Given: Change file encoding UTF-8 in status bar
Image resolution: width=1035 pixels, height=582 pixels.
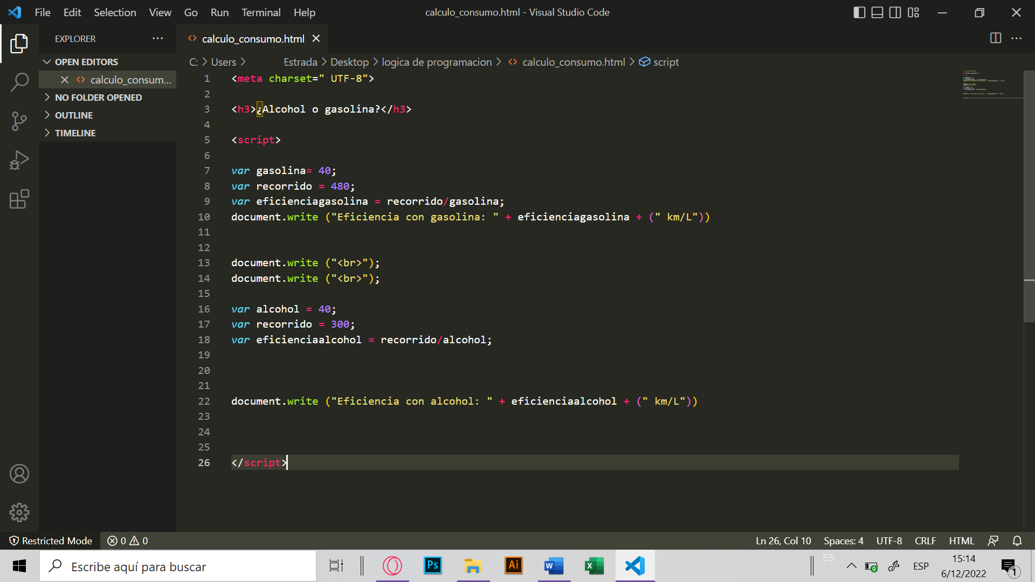Looking at the screenshot, I should [889, 541].
